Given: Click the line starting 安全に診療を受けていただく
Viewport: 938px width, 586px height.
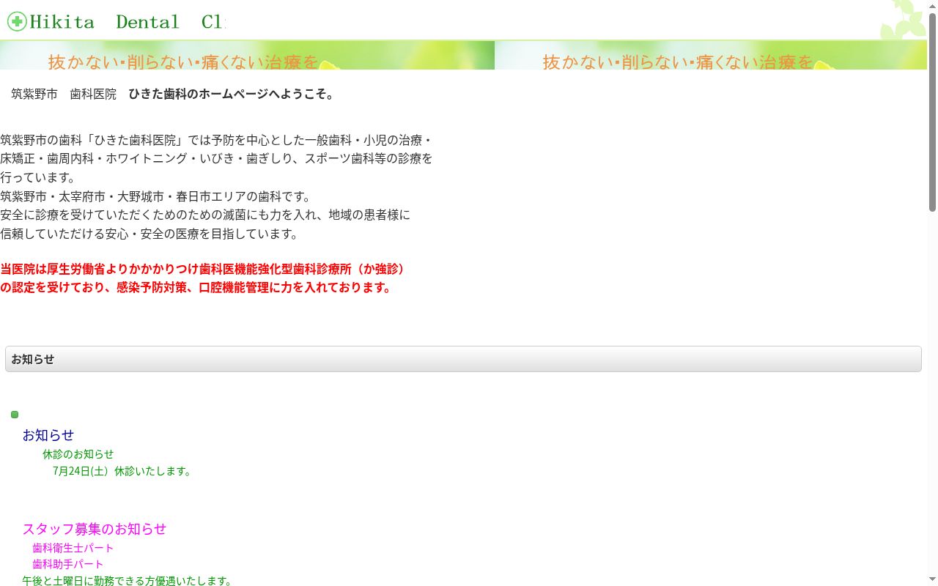Looking at the screenshot, I should (205, 215).
